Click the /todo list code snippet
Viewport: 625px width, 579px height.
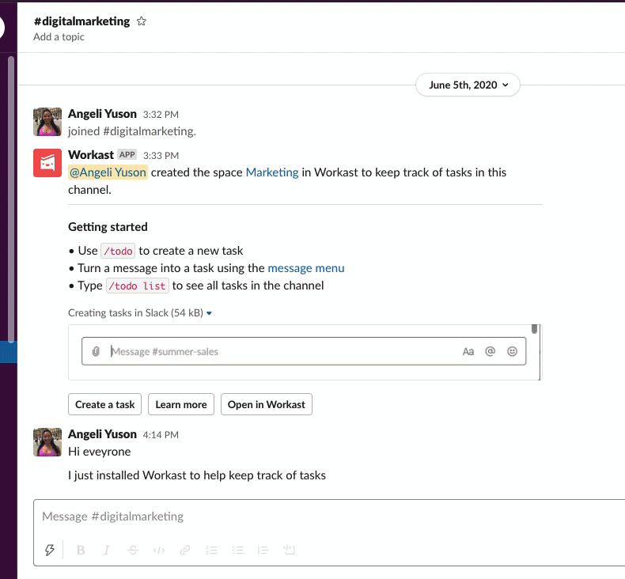(x=138, y=286)
